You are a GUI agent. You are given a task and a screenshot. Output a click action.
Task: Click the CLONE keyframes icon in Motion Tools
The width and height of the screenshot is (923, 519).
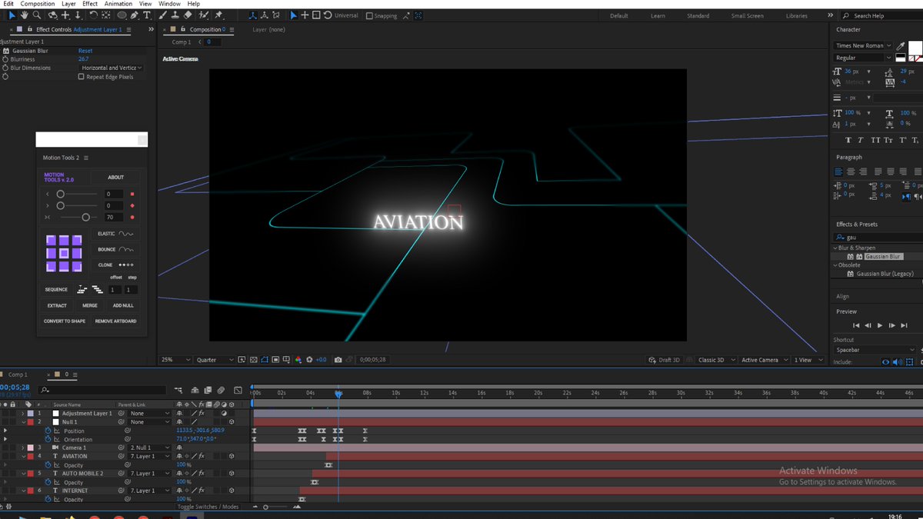pyautogui.click(x=125, y=265)
